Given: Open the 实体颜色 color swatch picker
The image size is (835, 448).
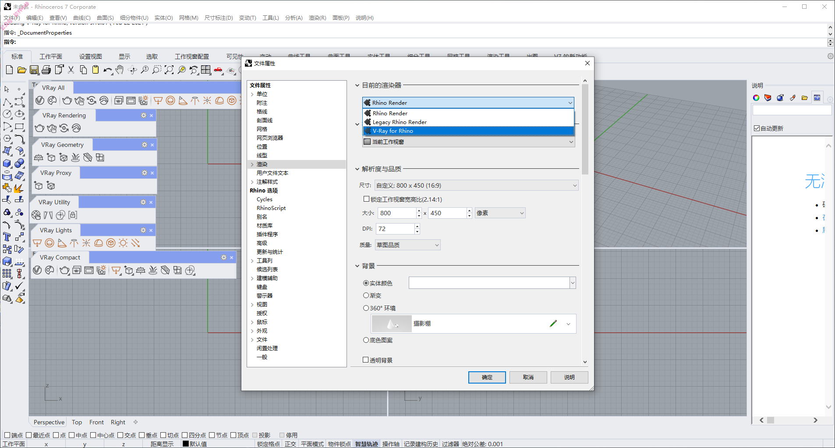Looking at the screenshot, I should (492, 283).
